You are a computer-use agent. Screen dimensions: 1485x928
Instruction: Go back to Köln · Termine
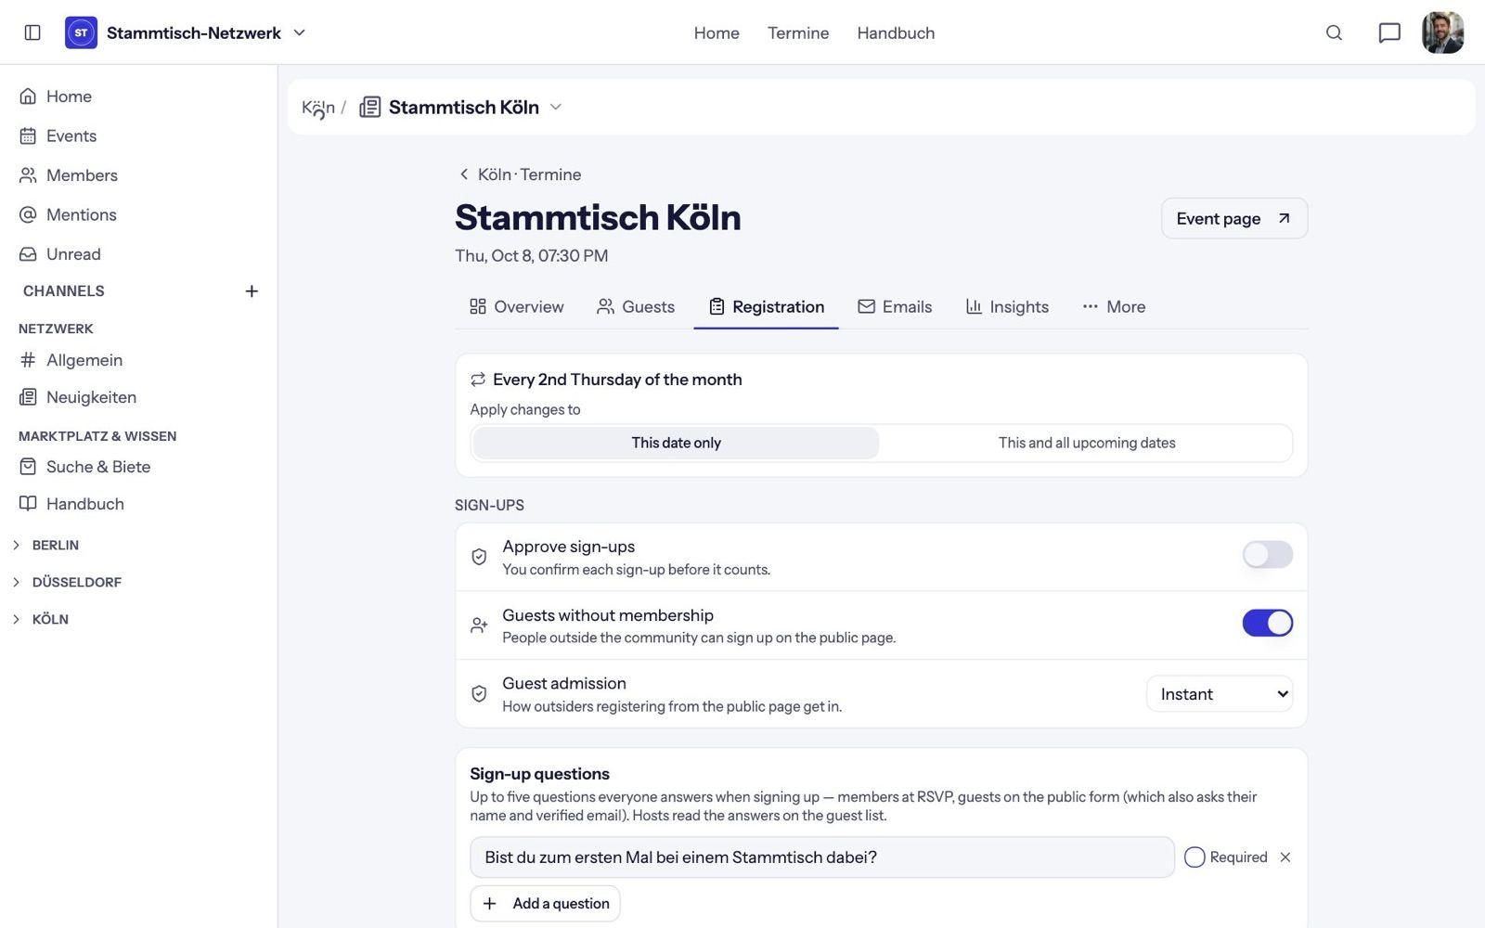(x=520, y=174)
